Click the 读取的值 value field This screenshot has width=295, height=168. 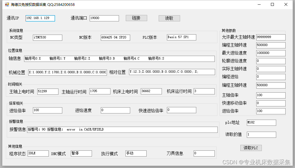261,135
